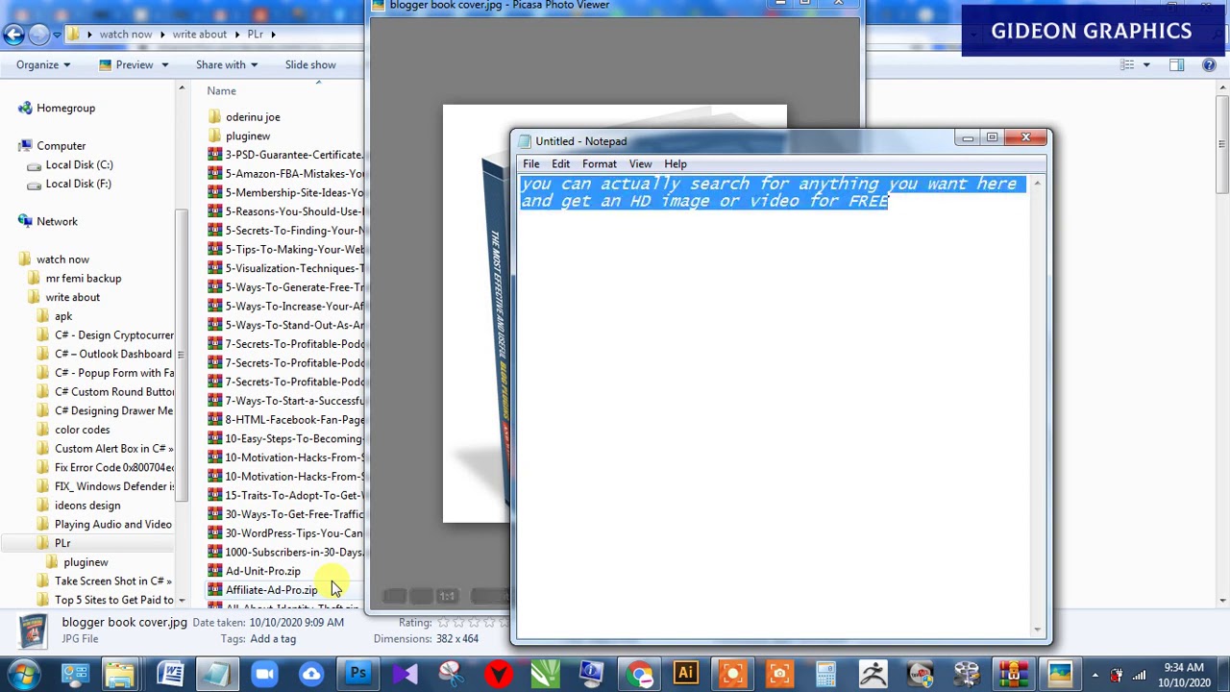The height and width of the screenshot is (692, 1230).
Task: Open cloud upload app in taskbar
Action: coord(311,675)
